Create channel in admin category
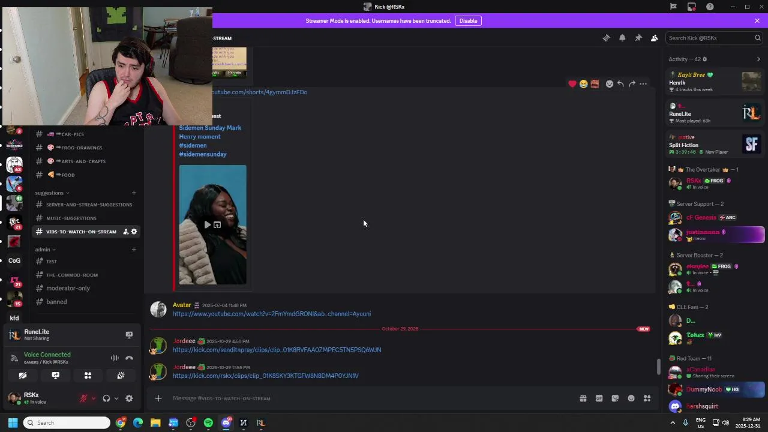Screen dimensions: 768x432 [134, 250]
